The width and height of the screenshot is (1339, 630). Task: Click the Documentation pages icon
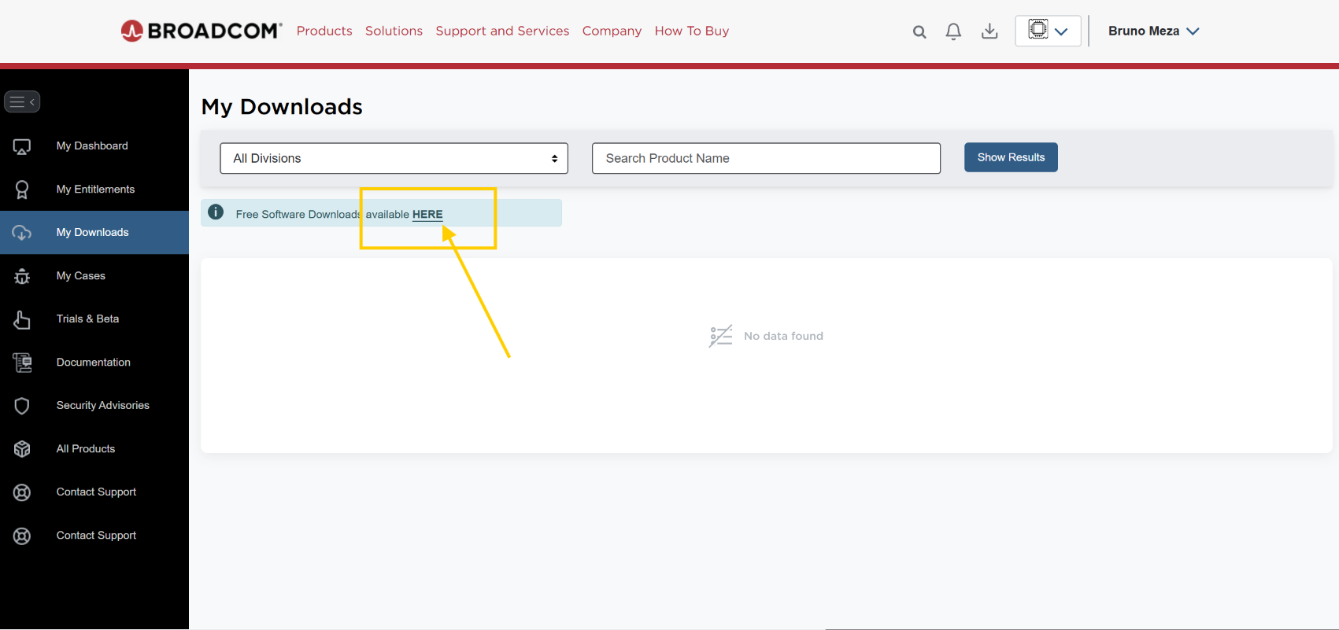[22, 363]
